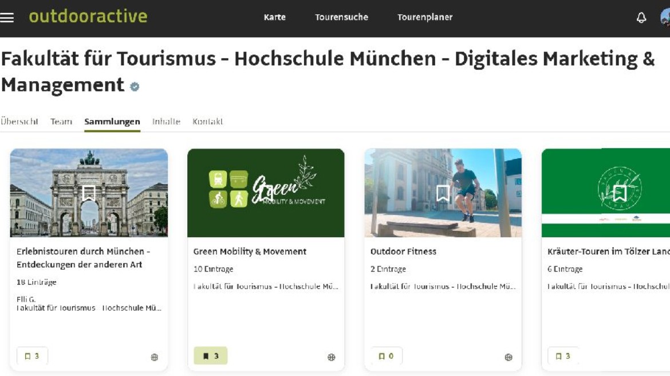Click 18 Einträge on Erlebnistouren card
This screenshot has height=376, width=670.
tap(36, 282)
